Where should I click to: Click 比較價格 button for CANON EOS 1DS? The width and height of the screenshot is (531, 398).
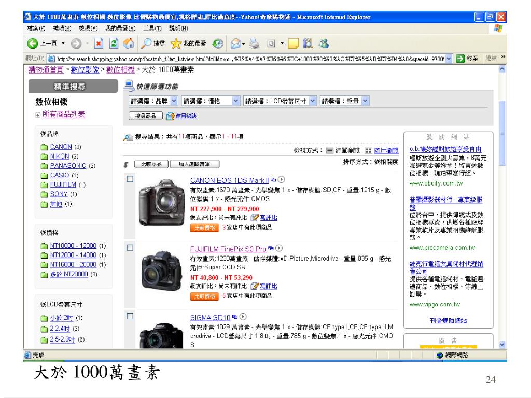pyautogui.click(x=204, y=228)
